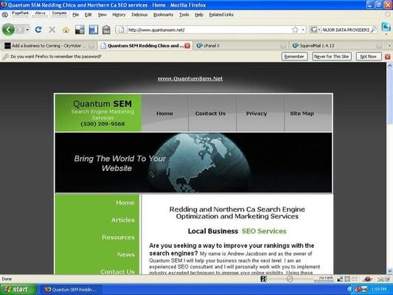Viewport: 393px width, 295px height.
Task: Open the Edit menu
Action: coord(88,15)
